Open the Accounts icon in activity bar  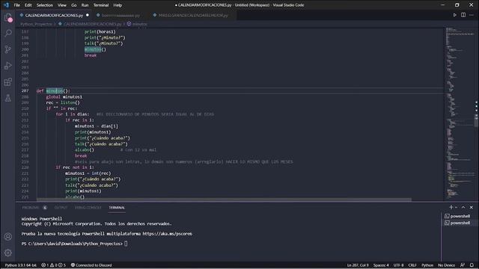click(8, 236)
